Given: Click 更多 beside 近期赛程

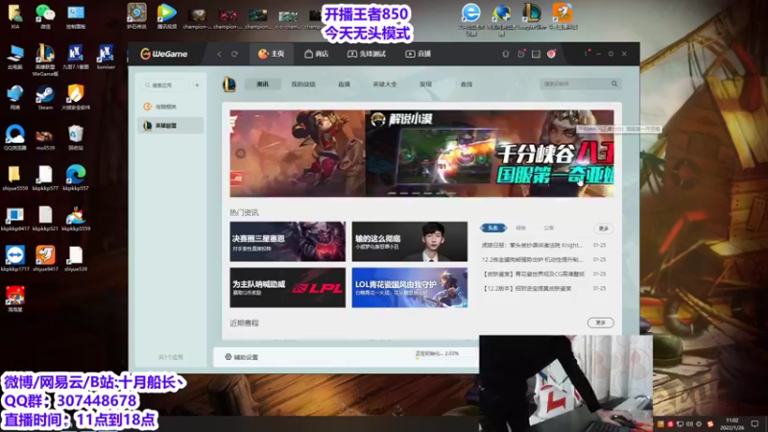Looking at the screenshot, I should (601, 323).
